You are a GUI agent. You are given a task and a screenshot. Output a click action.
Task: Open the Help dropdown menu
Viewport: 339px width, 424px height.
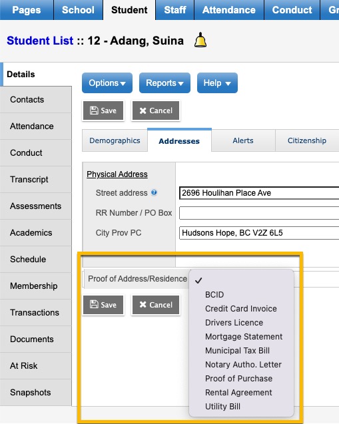[217, 83]
